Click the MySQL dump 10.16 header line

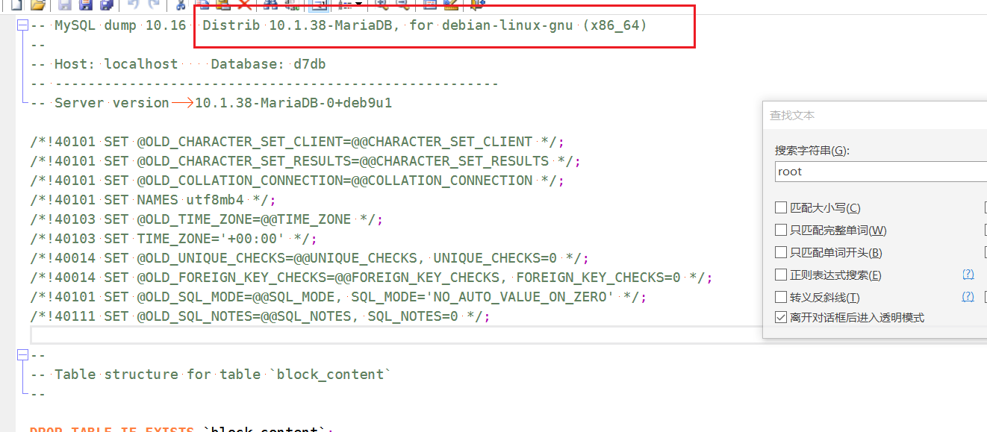pos(339,25)
